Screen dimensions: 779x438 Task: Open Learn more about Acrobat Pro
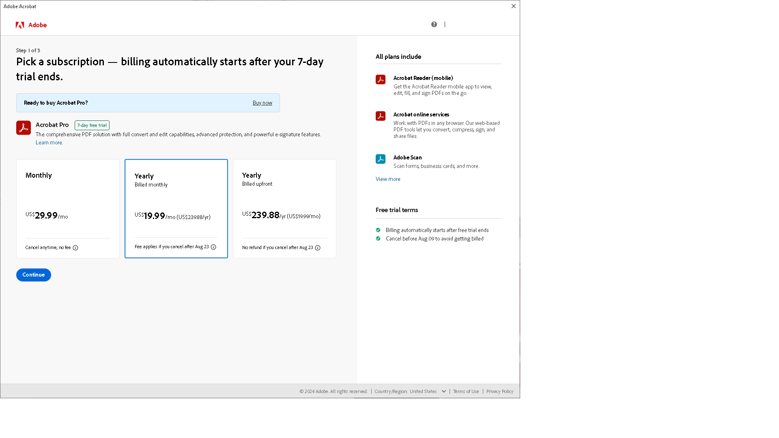(x=49, y=142)
